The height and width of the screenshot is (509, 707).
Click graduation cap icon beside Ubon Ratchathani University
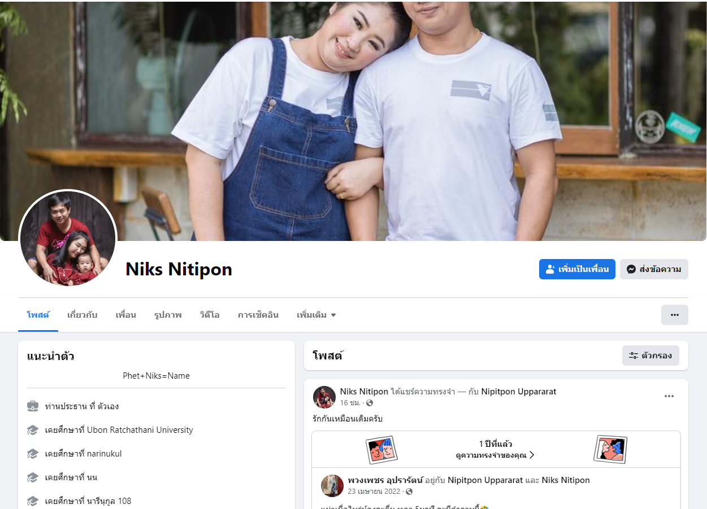33,430
